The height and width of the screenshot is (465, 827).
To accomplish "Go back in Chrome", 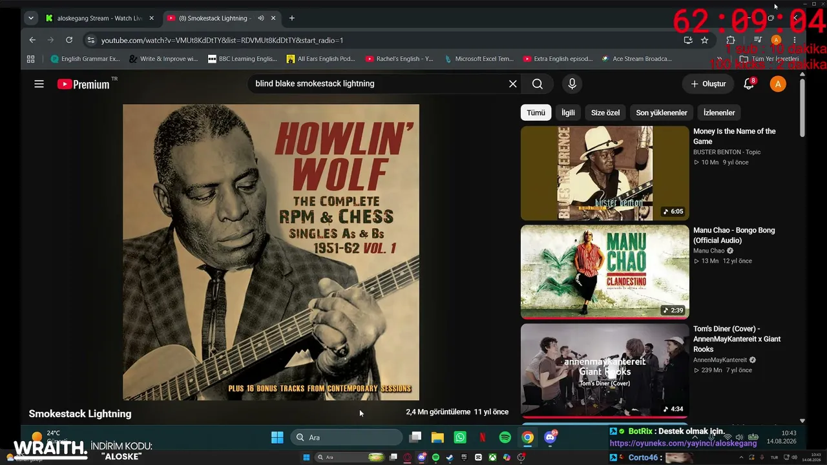I will pyautogui.click(x=32, y=40).
